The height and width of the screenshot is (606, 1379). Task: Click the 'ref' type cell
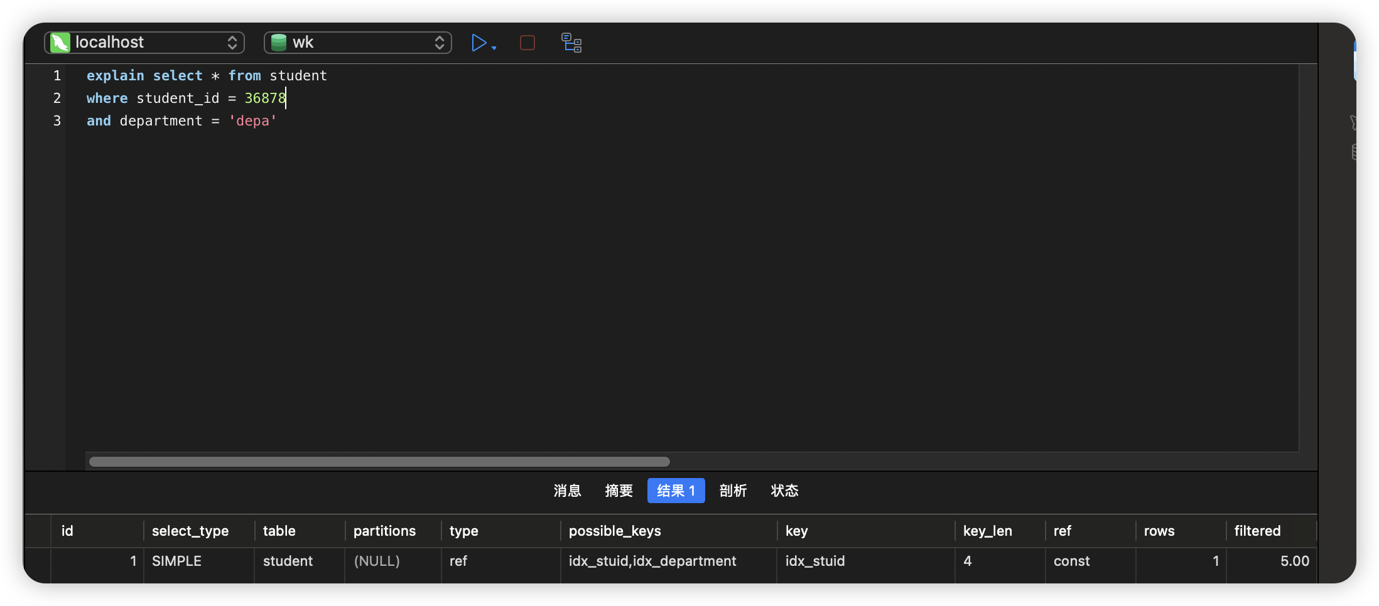pos(501,561)
